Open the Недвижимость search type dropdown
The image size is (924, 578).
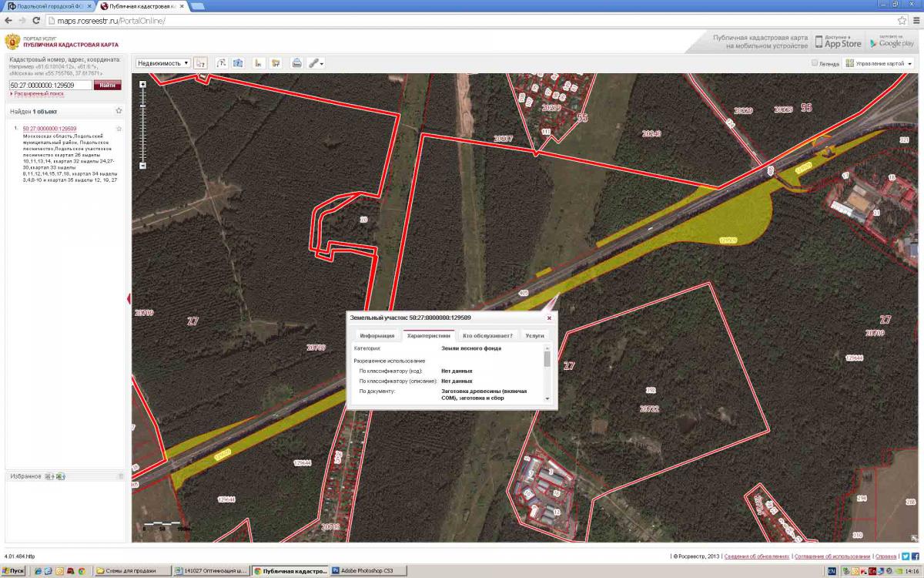[x=163, y=63]
